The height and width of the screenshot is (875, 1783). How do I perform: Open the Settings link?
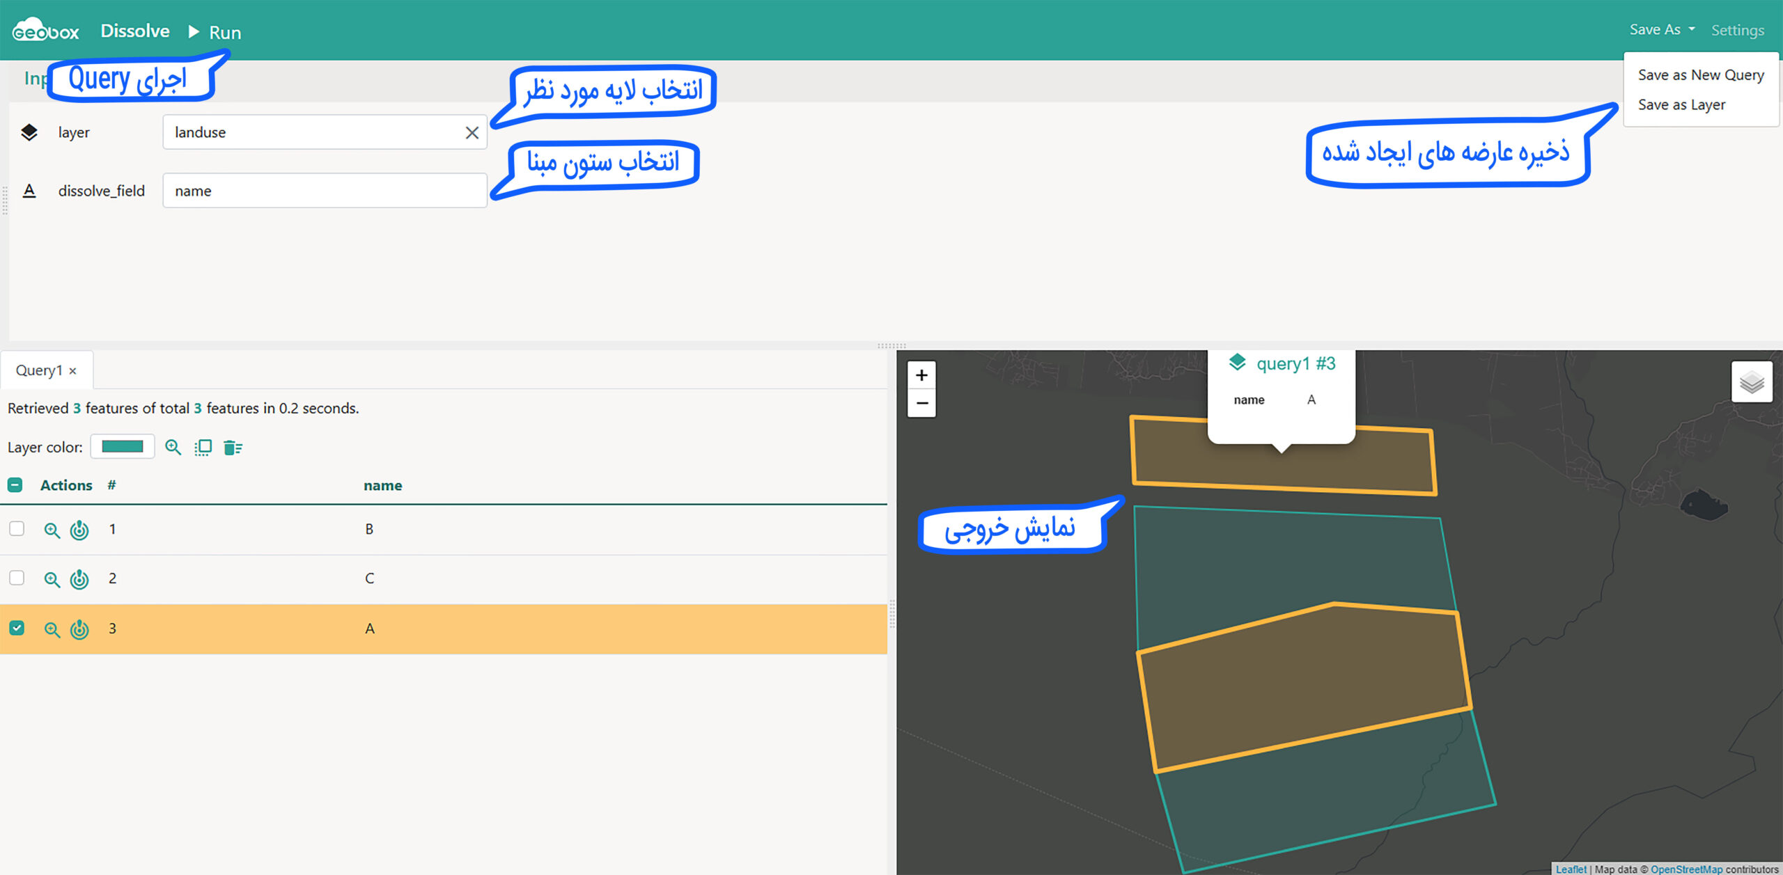pyautogui.click(x=1737, y=31)
